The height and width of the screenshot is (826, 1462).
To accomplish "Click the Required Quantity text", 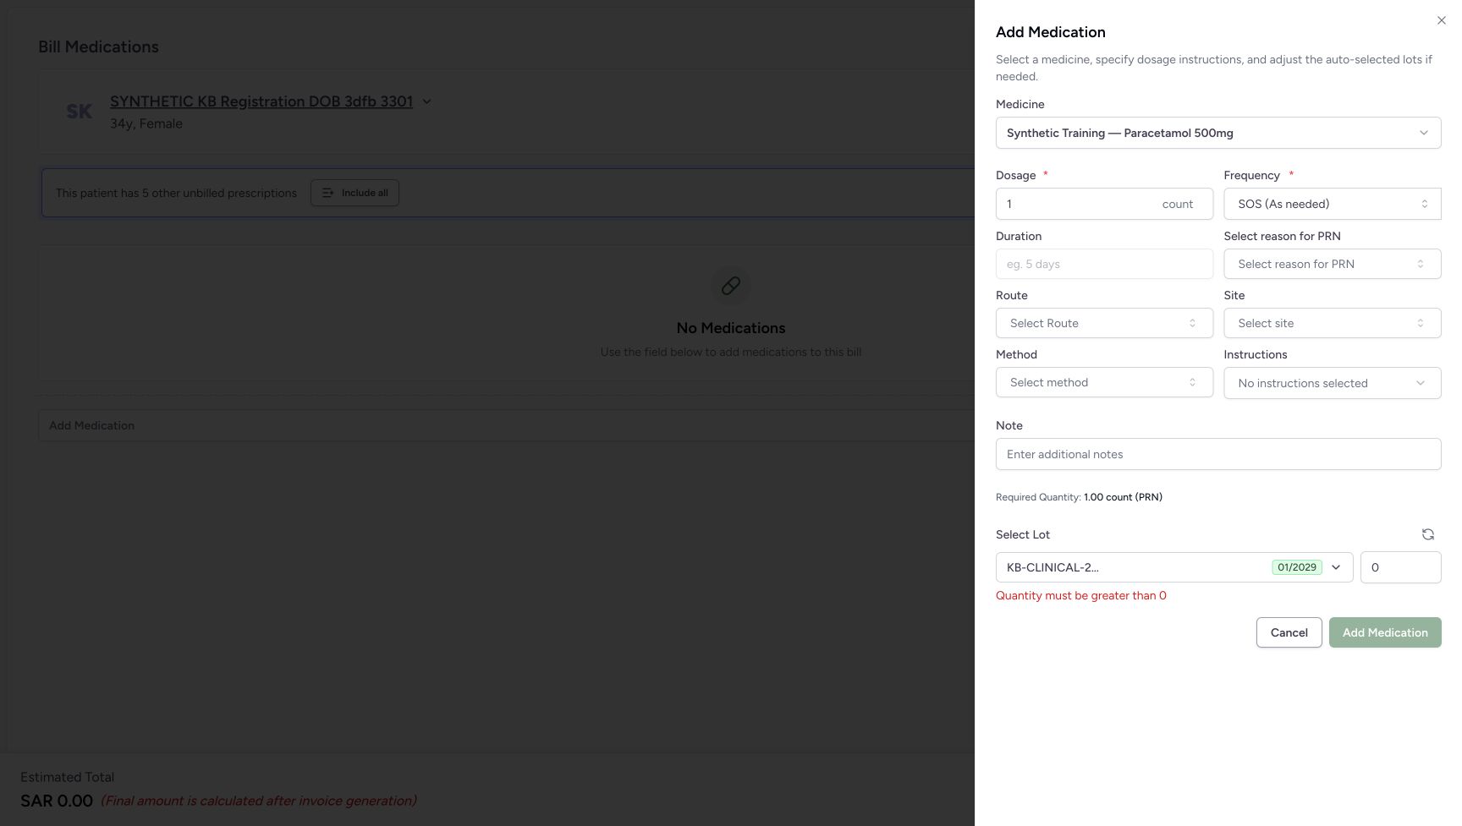I will click(1079, 497).
